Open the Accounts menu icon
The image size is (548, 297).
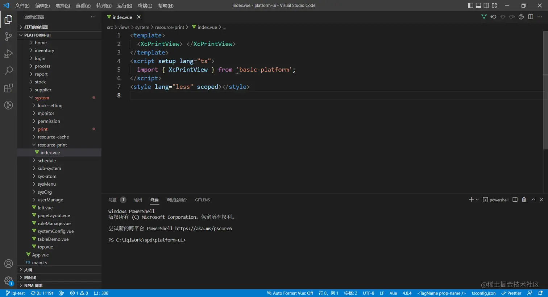tap(9, 264)
